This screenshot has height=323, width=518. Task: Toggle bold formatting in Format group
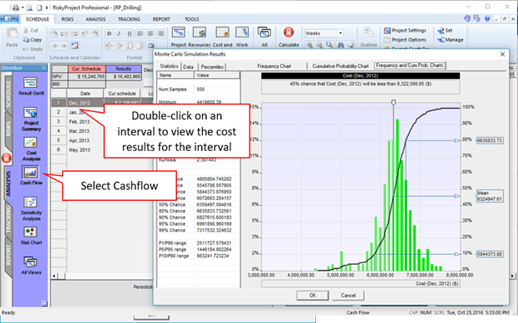coord(109,33)
